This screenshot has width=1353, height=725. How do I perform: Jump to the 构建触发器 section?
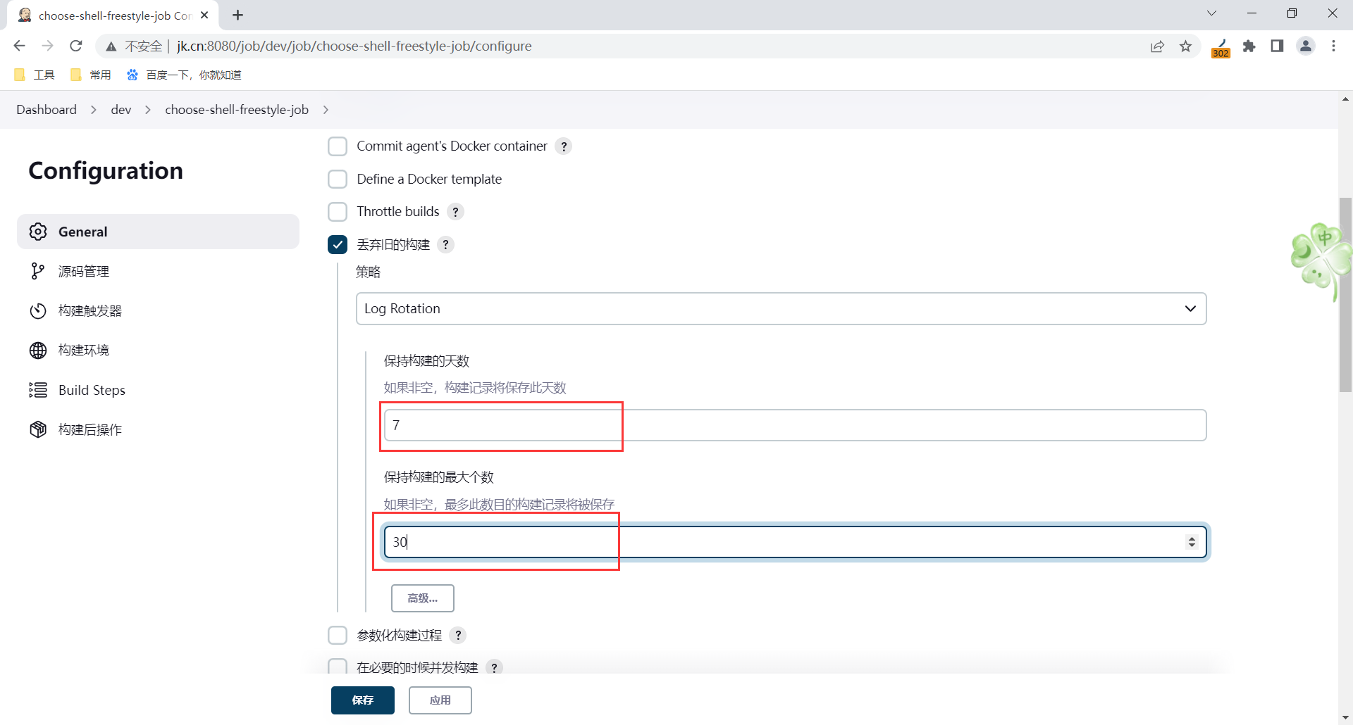point(158,310)
